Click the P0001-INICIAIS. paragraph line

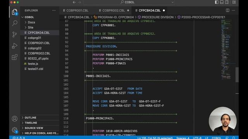pyautogui.click(x=98, y=76)
